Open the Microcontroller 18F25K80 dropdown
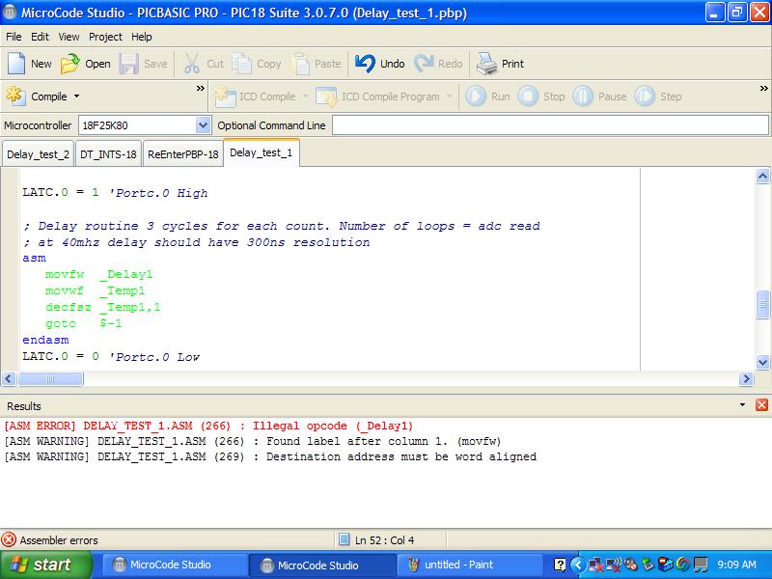772x579 pixels. [203, 125]
